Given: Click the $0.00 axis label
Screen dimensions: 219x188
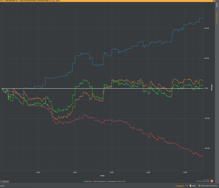Looking at the screenshot, I should [206, 88].
